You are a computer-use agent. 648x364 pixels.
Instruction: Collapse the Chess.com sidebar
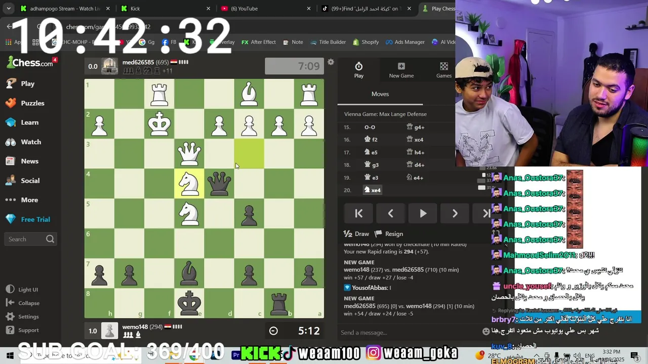click(23, 303)
